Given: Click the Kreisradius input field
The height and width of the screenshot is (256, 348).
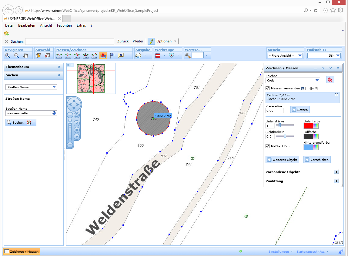Looking at the screenshot, I should click(274, 111).
